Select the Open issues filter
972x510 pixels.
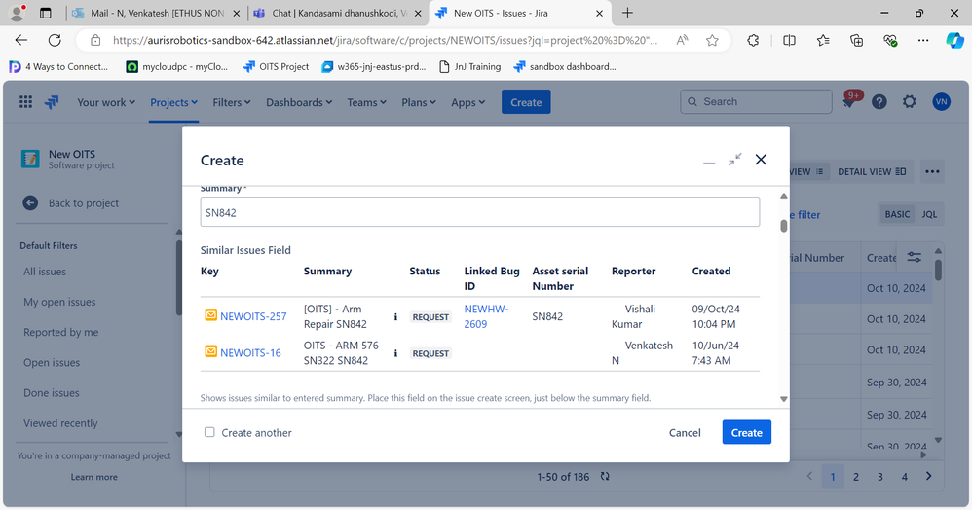click(x=52, y=362)
